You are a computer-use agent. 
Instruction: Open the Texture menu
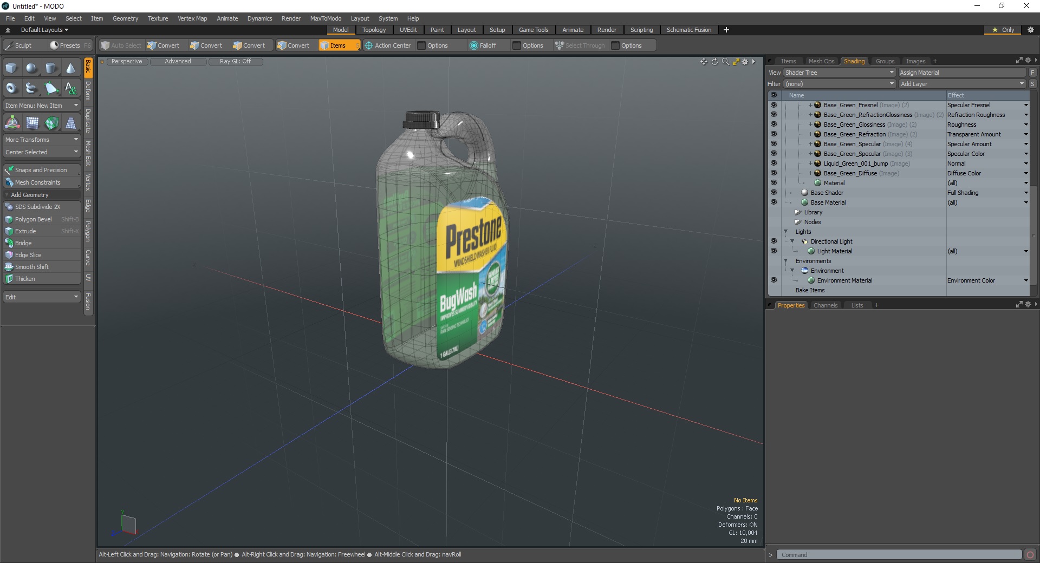coord(158,18)
